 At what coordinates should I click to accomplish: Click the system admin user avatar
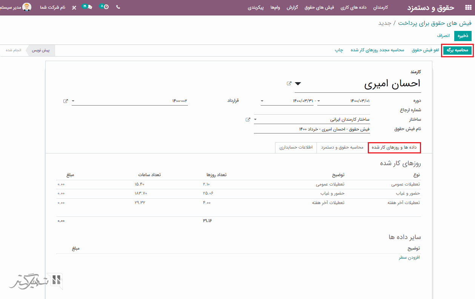(27, 7)
